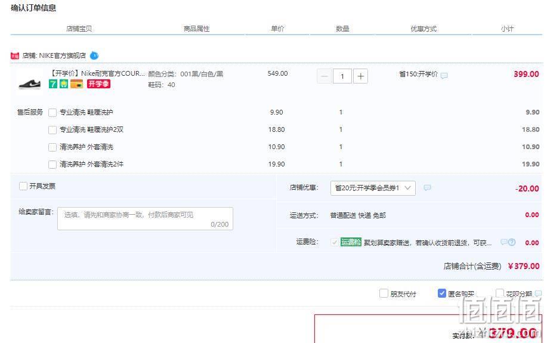
Task: Open the 省20元:开学季会员券 dropdown
Action: [373, 188]
